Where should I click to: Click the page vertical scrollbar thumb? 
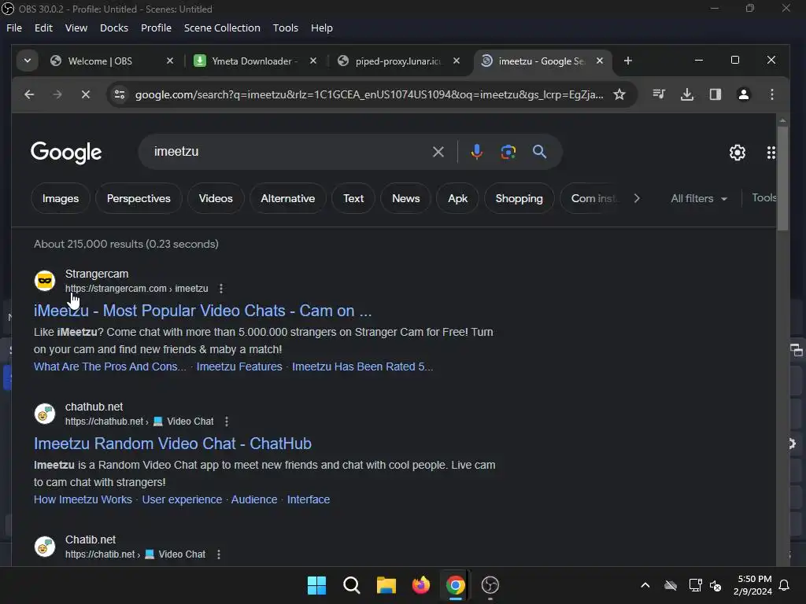coord(782,178)
